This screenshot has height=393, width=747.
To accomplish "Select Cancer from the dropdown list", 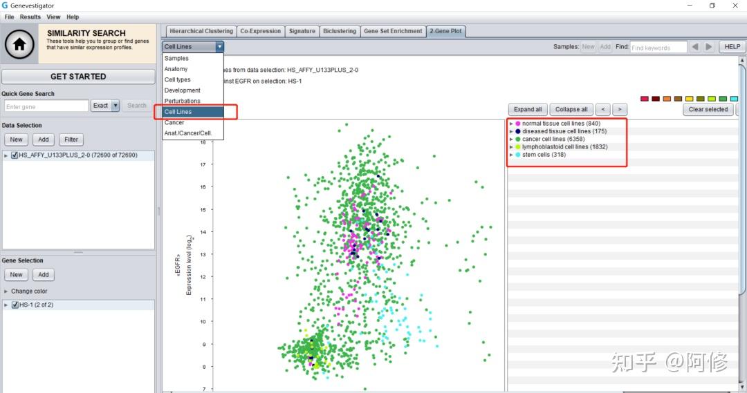I will coord(192,122).
